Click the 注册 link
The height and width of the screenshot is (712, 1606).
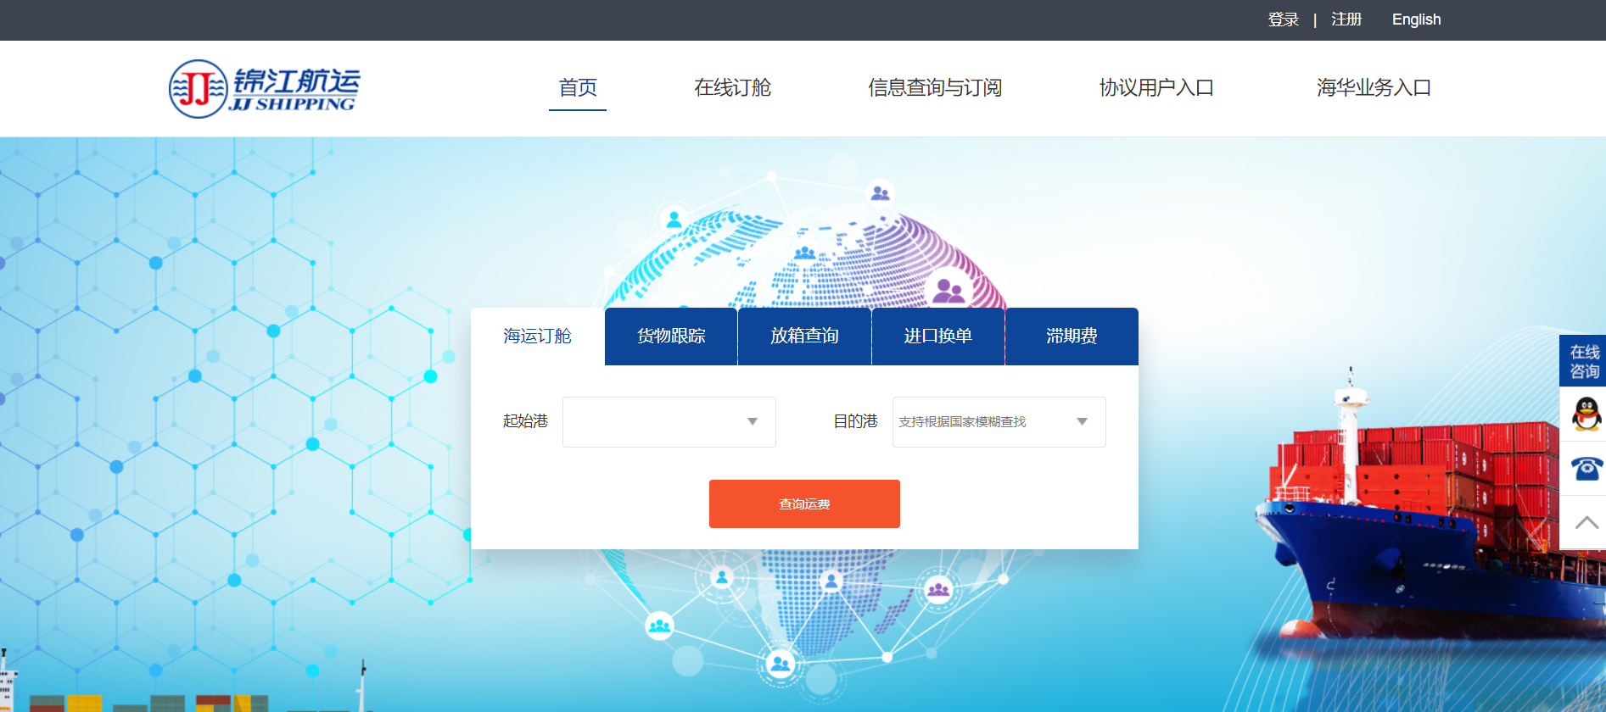1346,19
